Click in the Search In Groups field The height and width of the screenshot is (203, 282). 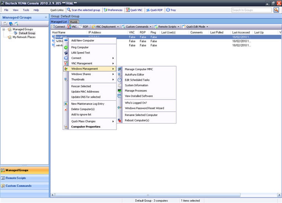[252, 10]
